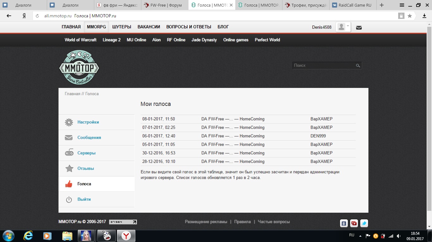Image resolution: width=432 pixels, height=242 pixels.
Task: Open the Twitter icon in footer
Action: pyautogui.click(x=364, y=223)
